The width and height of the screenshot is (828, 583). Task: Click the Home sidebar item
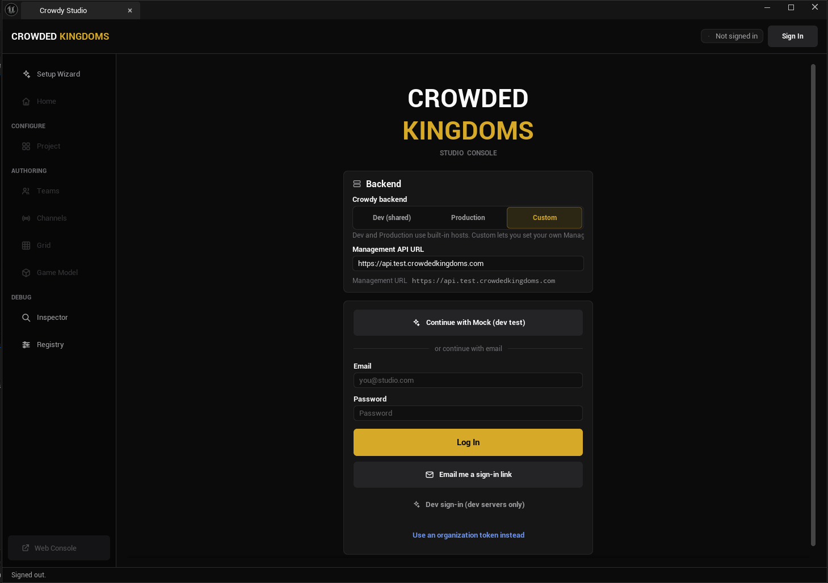point(59,102)
